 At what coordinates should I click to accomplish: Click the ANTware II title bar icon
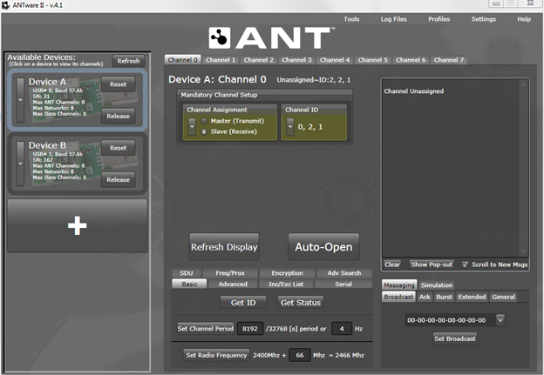pos(5,5)
